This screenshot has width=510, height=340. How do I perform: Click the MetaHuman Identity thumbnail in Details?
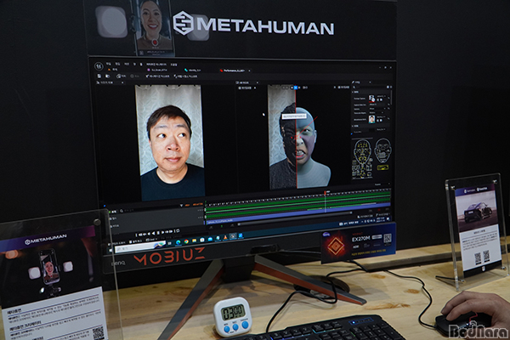pos(371,119)
